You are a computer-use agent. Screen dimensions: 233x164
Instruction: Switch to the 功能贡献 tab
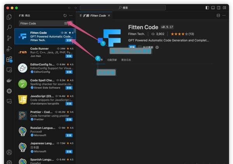112,60
